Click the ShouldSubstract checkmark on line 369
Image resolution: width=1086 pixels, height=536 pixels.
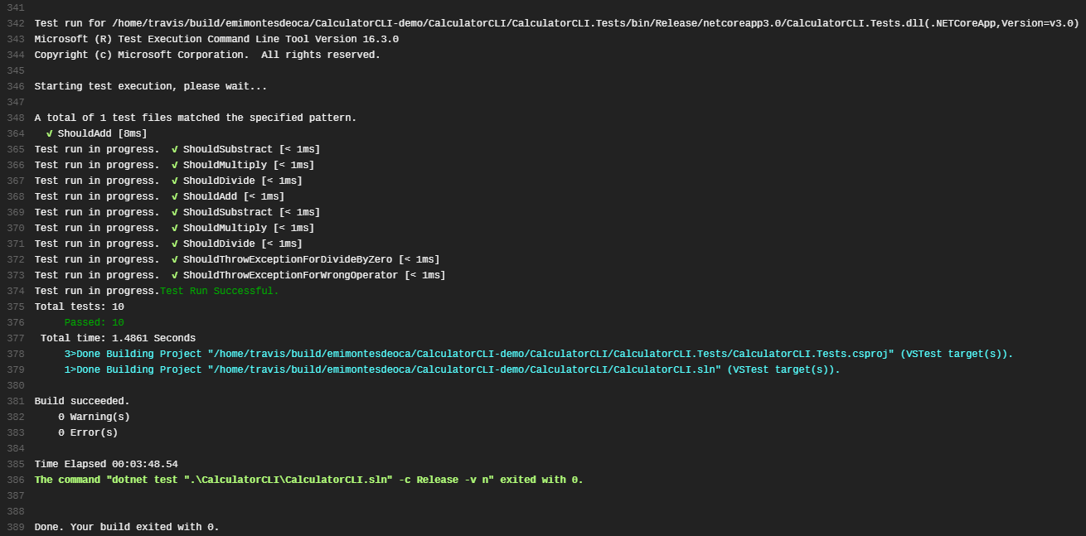(175, 212)
